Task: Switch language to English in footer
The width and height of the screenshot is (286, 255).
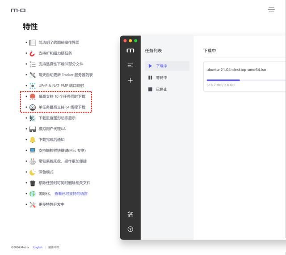Action: [x=38, y=247]
